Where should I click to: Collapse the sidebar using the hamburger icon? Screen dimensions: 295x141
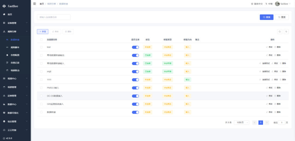click(34, 4)
